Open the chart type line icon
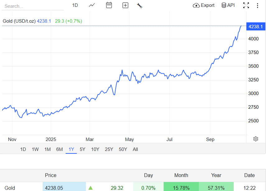This screenshot has width=266, height=191. [x=92, y=5]
